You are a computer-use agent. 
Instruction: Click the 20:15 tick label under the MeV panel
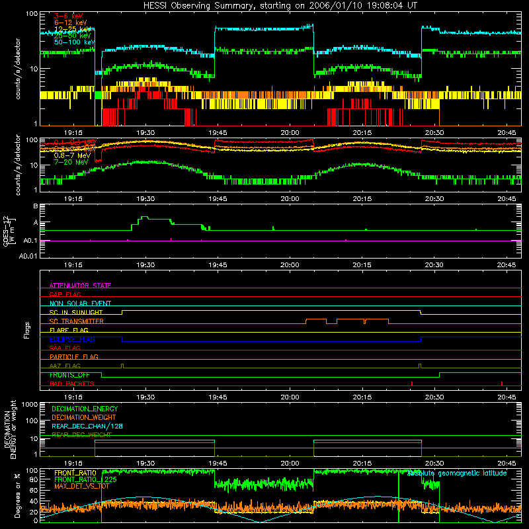point(362,199)
